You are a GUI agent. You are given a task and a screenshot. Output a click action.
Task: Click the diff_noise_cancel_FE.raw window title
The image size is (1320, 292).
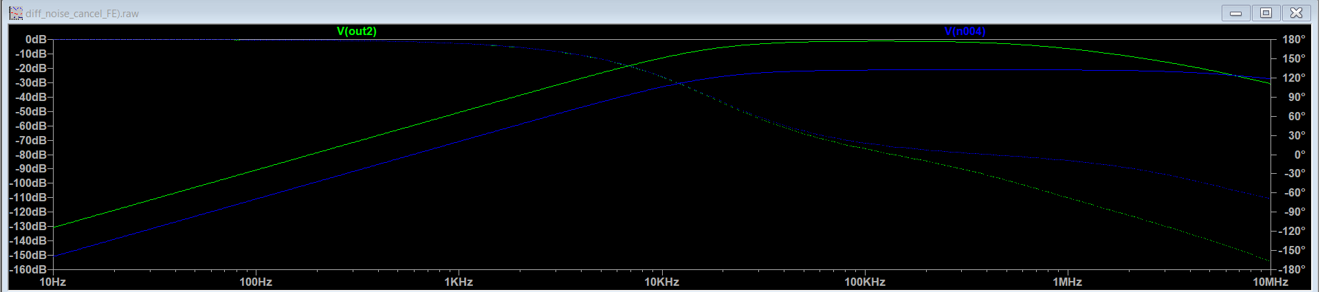coord(82,13)
